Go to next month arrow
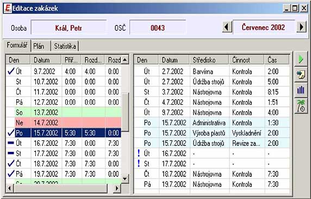Image resolution: width=311 pixels, height=199 pixels. pyautogui.click(x=301, y=27)
